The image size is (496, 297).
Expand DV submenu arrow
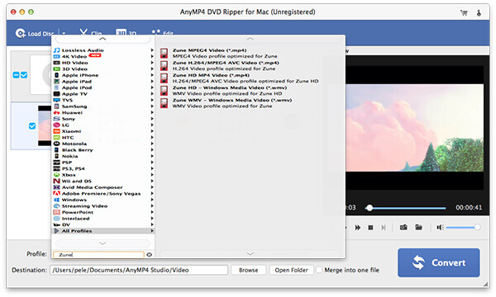152,224
